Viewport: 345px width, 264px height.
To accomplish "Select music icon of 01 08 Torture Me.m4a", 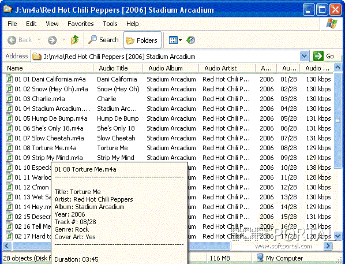I will click(x=9, y=148).
